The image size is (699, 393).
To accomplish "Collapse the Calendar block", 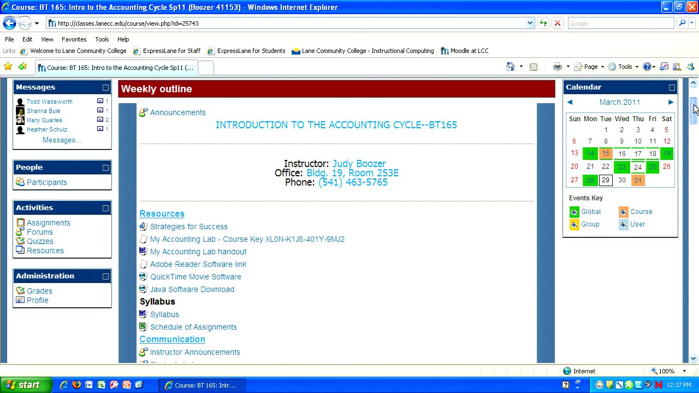I will coord(672,87).
